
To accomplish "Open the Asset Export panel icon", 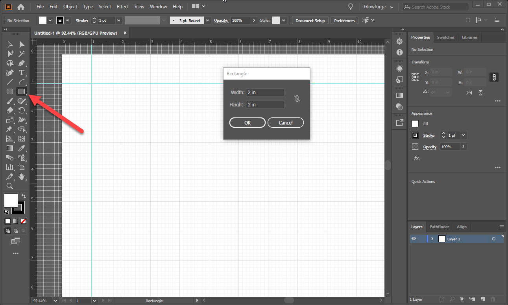I will pyautogui.click(x=399, y=123).
